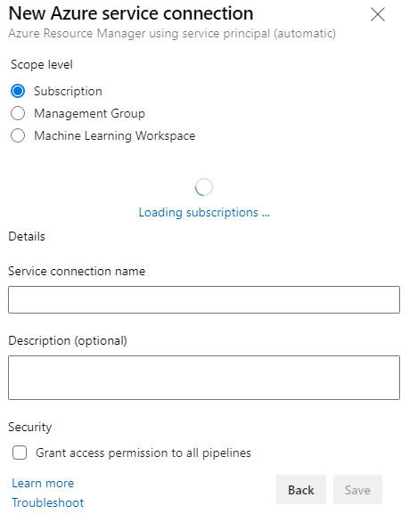
Task: Click the Loading subscriptions text
Action: (204, 212)
